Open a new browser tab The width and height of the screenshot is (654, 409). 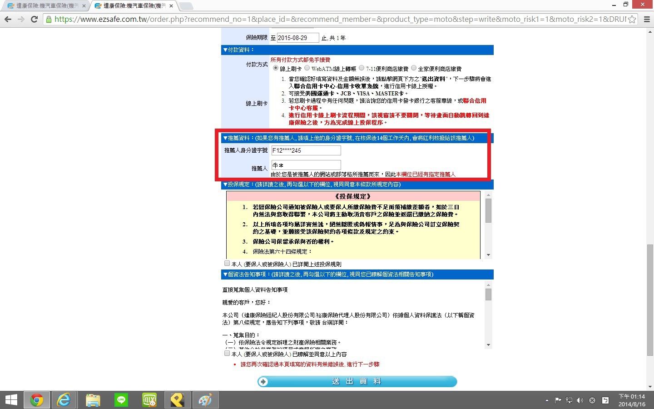186,6
